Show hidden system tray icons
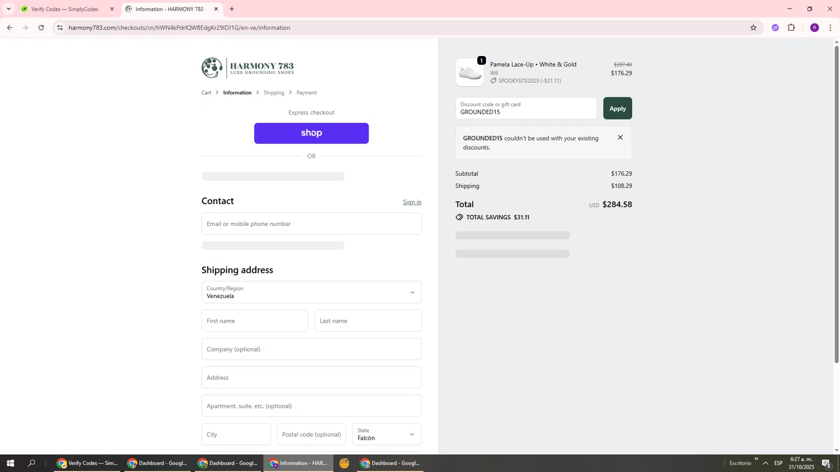This screenshot has width=840, height=472. (x=766, y=463)
